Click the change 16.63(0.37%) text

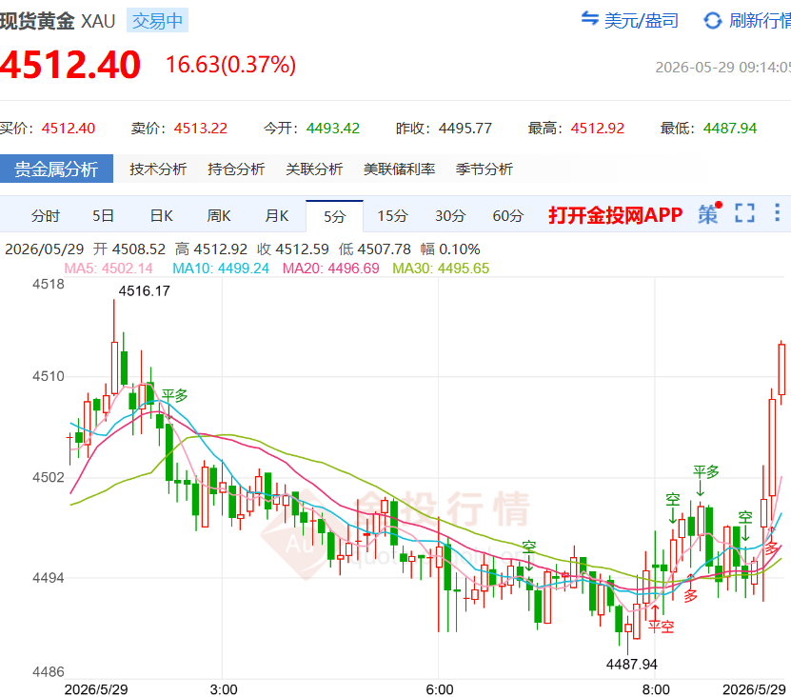[x=230, y=65]
